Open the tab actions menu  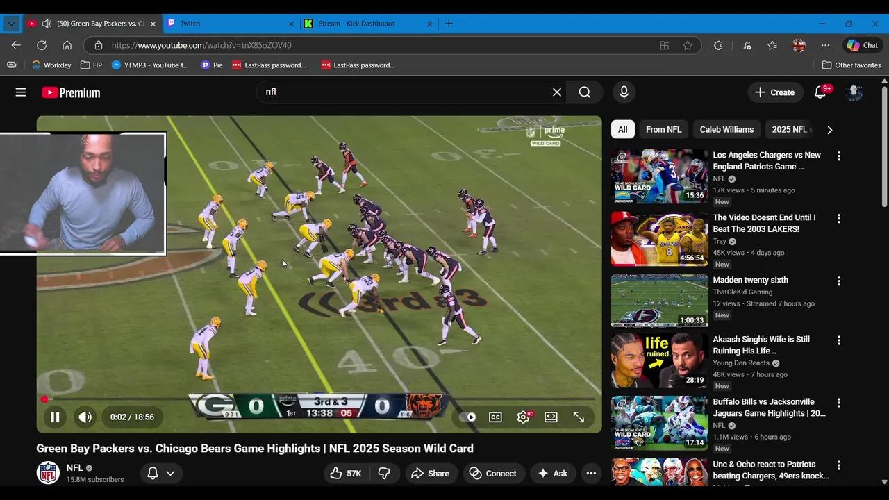coord(11,24)
